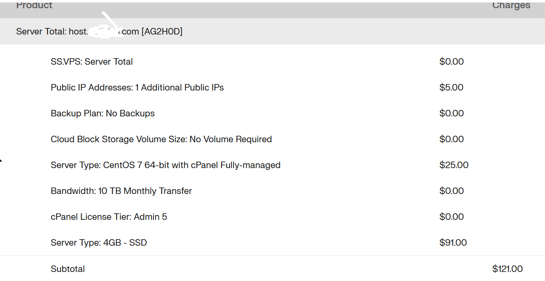Click the $0.00 charge for SS.VPS Server Total
The image size is (545, 281).
click(x=451, y=62)
